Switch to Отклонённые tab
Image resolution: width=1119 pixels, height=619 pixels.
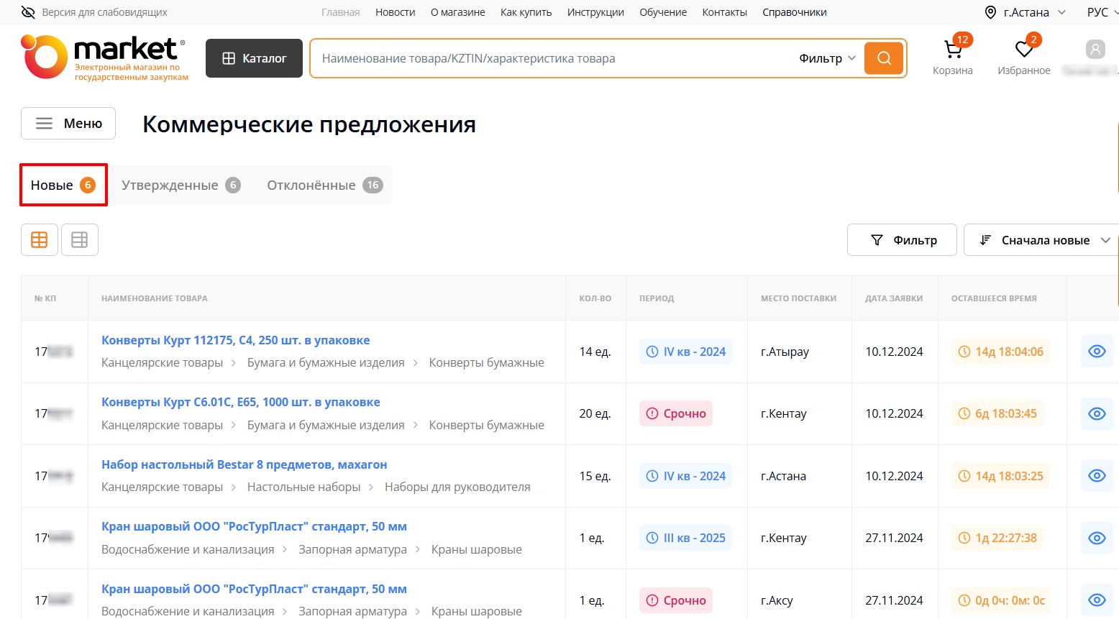(x=324, y=185)
